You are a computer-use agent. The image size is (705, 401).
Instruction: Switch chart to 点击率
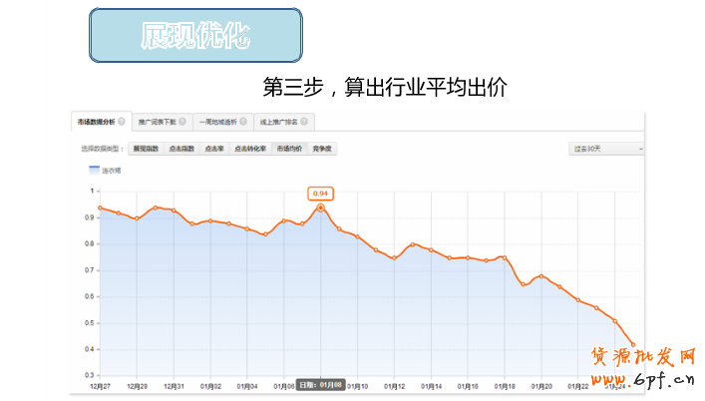pyautogui.click(x=213, y=149)
